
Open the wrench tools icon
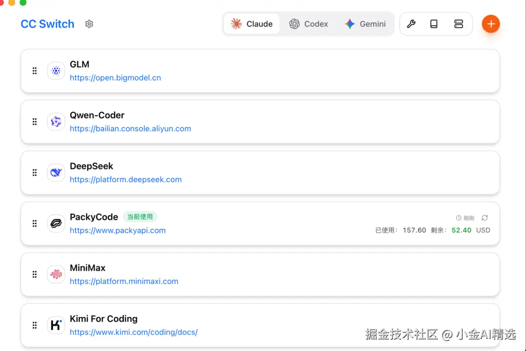pos(411,24)
